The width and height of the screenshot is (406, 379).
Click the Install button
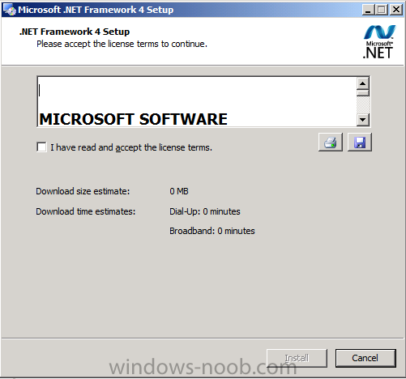pyautogui.click(x=297, y=358)
